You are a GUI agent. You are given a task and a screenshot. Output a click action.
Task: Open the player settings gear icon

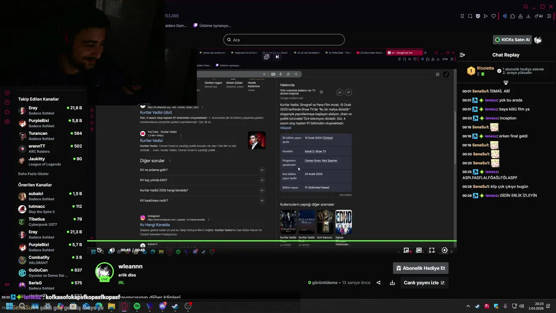tap(444, 250)
